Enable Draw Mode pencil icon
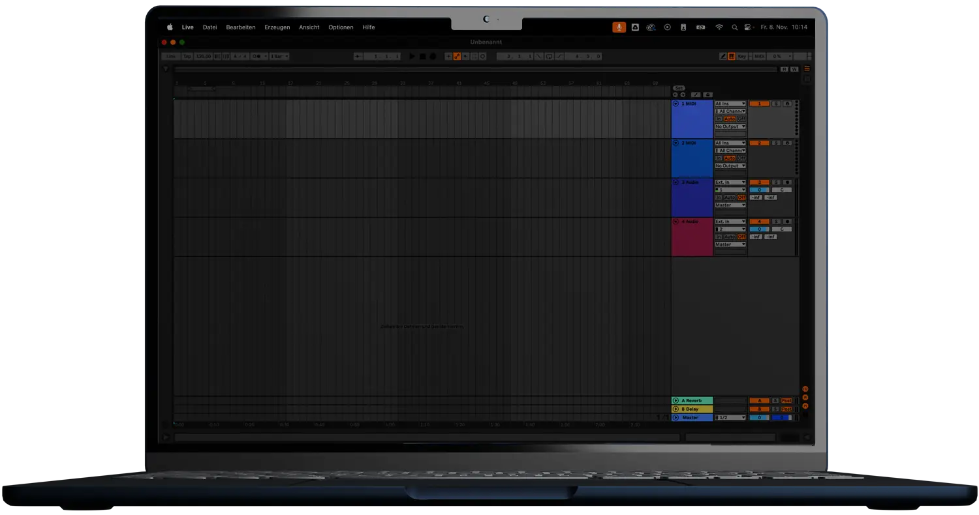Viewport: 979px width, 515px height. [723, 57]
